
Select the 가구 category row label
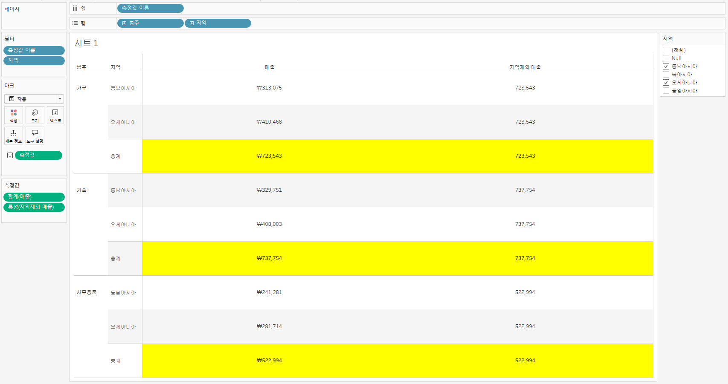click(81, 88)
